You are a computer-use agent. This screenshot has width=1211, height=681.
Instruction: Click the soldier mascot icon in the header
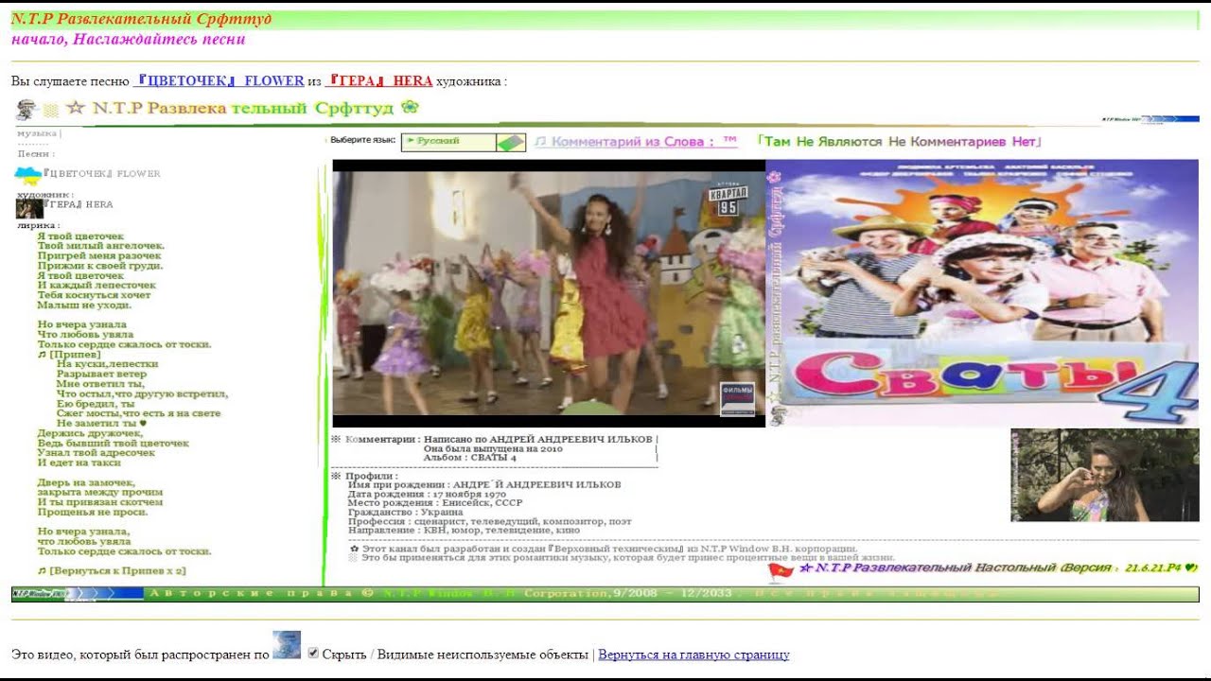click(26, 108)
